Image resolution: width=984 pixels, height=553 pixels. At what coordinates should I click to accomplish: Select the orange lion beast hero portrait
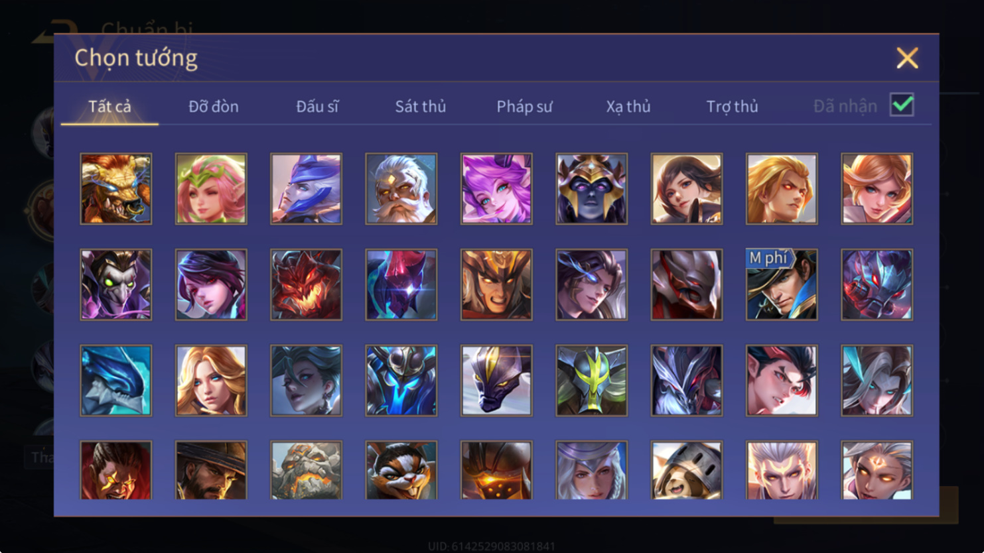116,189
